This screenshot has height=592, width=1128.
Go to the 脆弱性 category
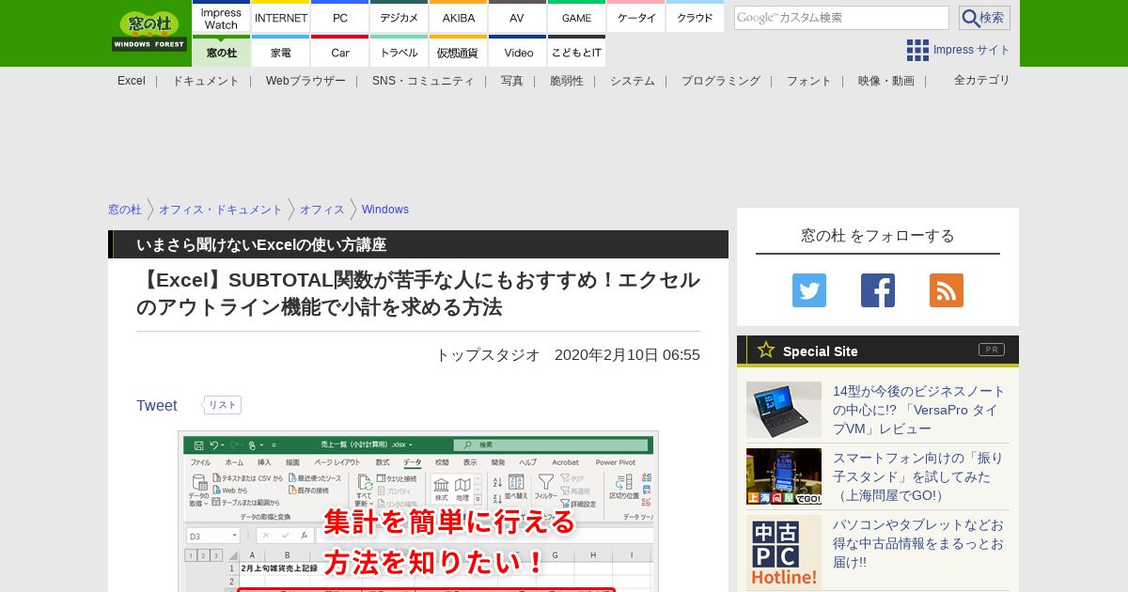(567, 81)
